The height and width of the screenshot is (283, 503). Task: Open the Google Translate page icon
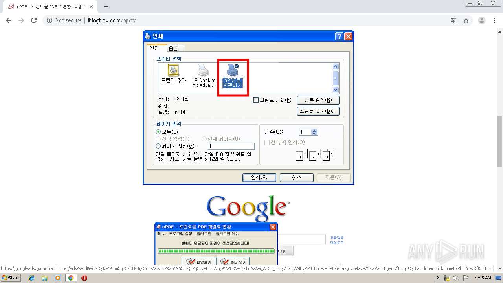453,20
